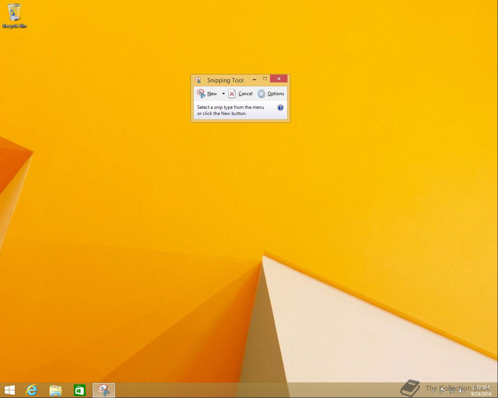498x398 pixels.
Task: Minimize the Snipping Tool window
Action: click(x=254, y=79)
